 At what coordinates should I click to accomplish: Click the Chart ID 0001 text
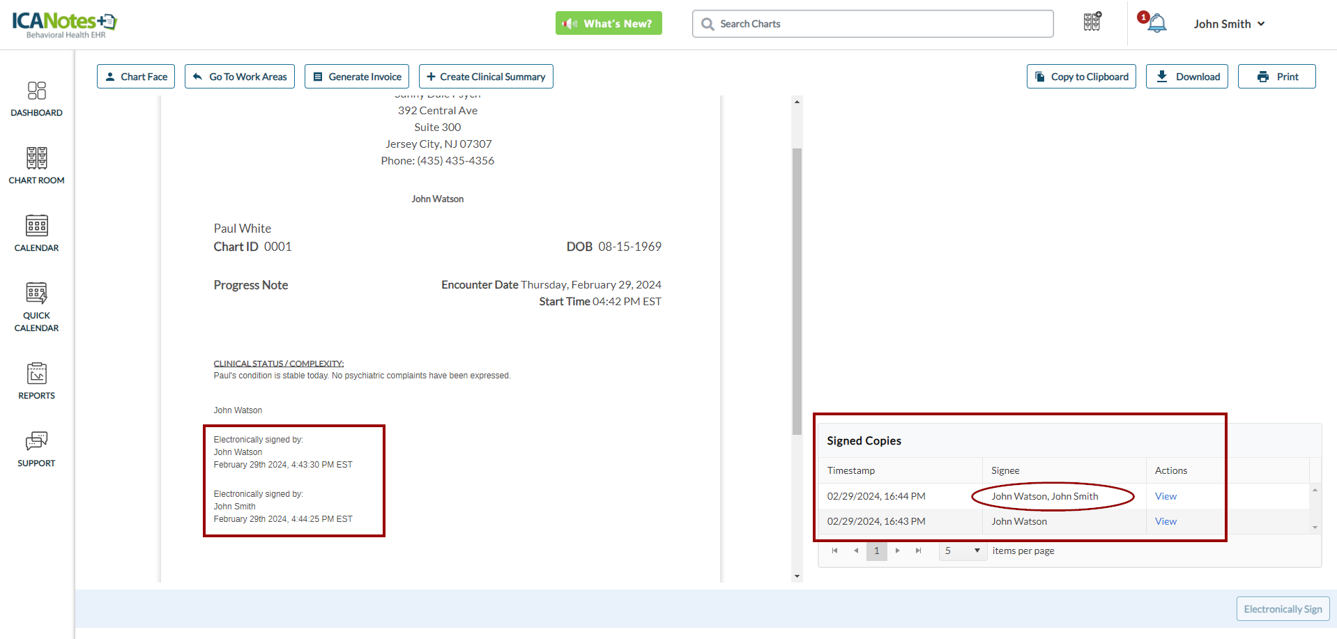point(252,247)
